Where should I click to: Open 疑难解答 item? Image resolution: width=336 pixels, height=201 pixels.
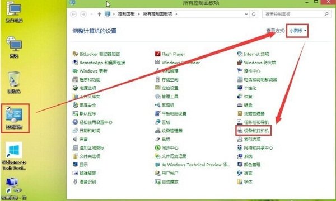[84, 173]
